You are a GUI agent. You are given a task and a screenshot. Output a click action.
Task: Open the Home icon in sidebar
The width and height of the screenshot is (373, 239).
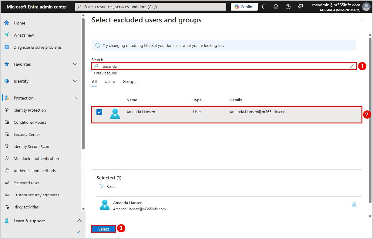7,23
